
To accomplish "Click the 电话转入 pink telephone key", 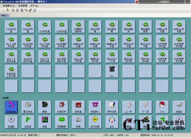I will pyautogui.click(x=95, y=107).
